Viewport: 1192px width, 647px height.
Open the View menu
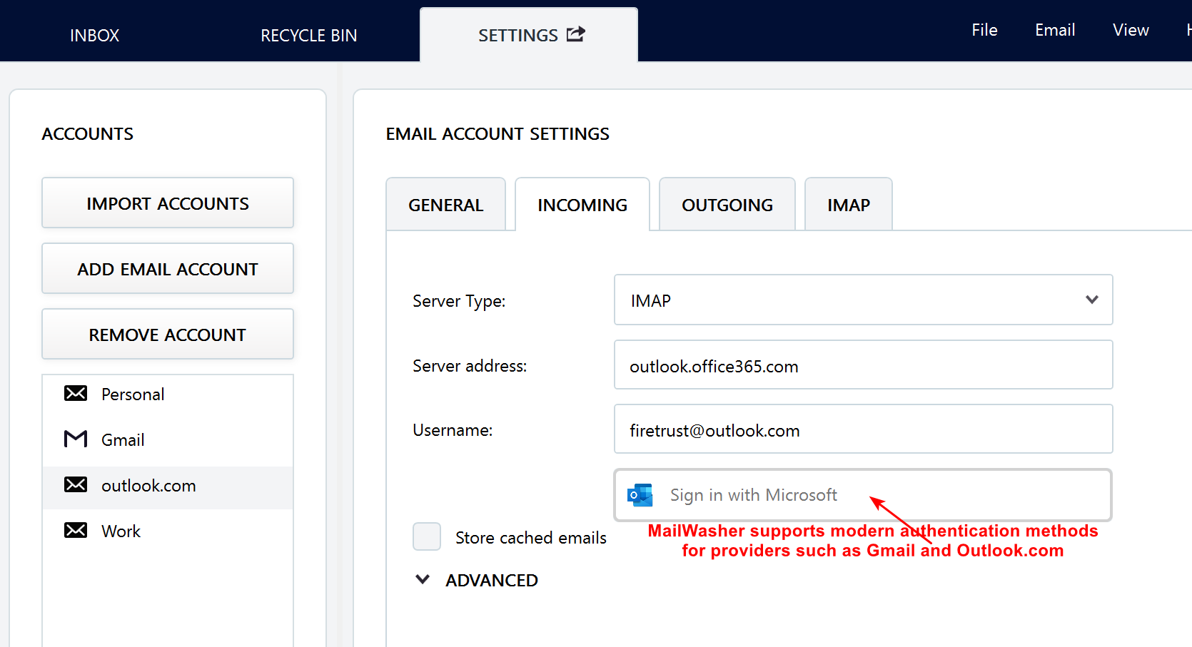pos(1131,30)
